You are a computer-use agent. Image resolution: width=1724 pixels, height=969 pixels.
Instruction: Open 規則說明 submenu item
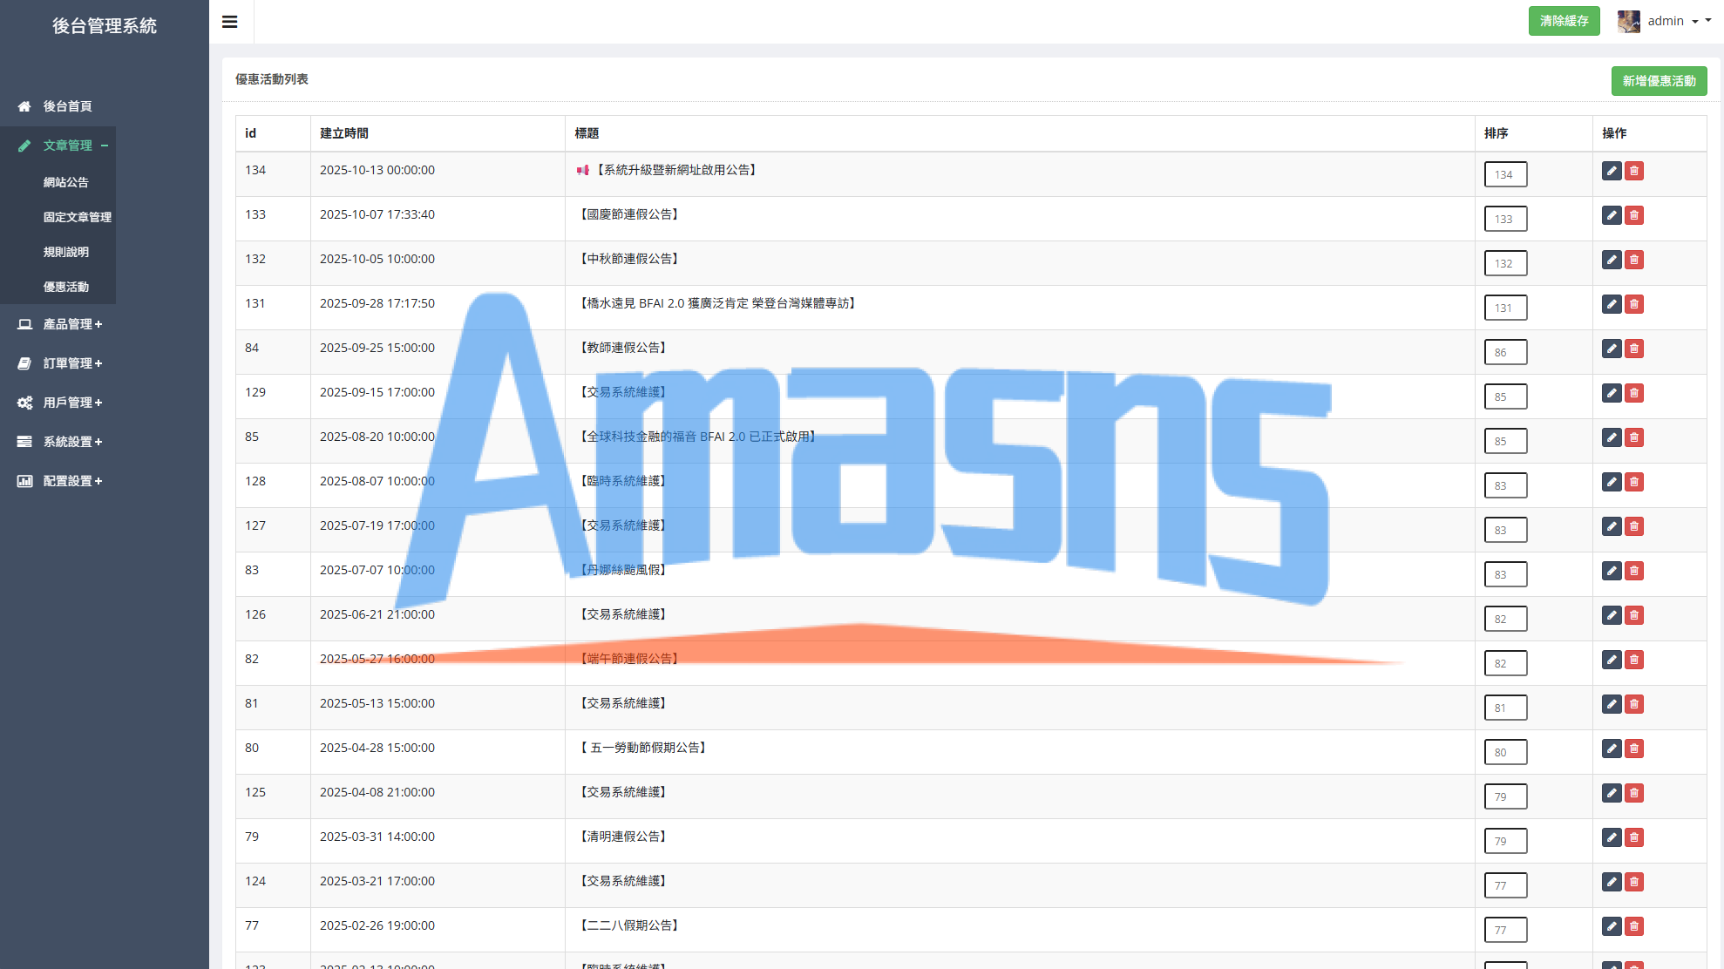pos(66,252)
